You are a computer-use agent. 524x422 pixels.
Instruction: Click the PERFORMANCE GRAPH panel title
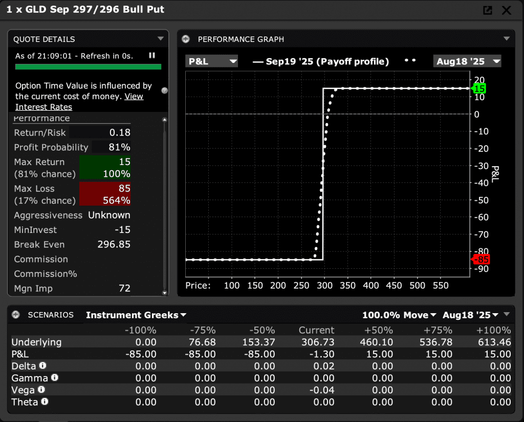pos(241,39)
